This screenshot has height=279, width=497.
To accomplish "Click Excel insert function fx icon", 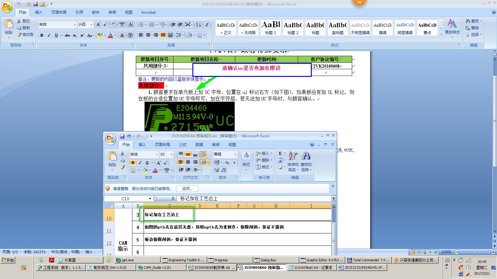I will point(173,198).
